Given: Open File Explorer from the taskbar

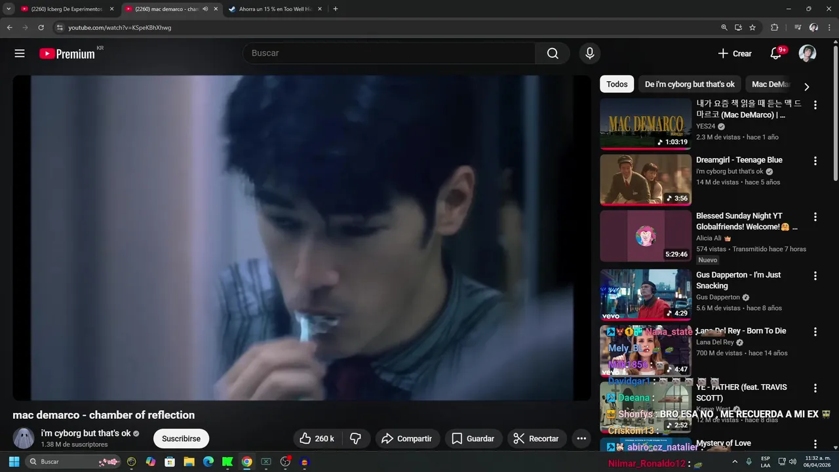Looking at the screenshot, I should coord(189,462).
